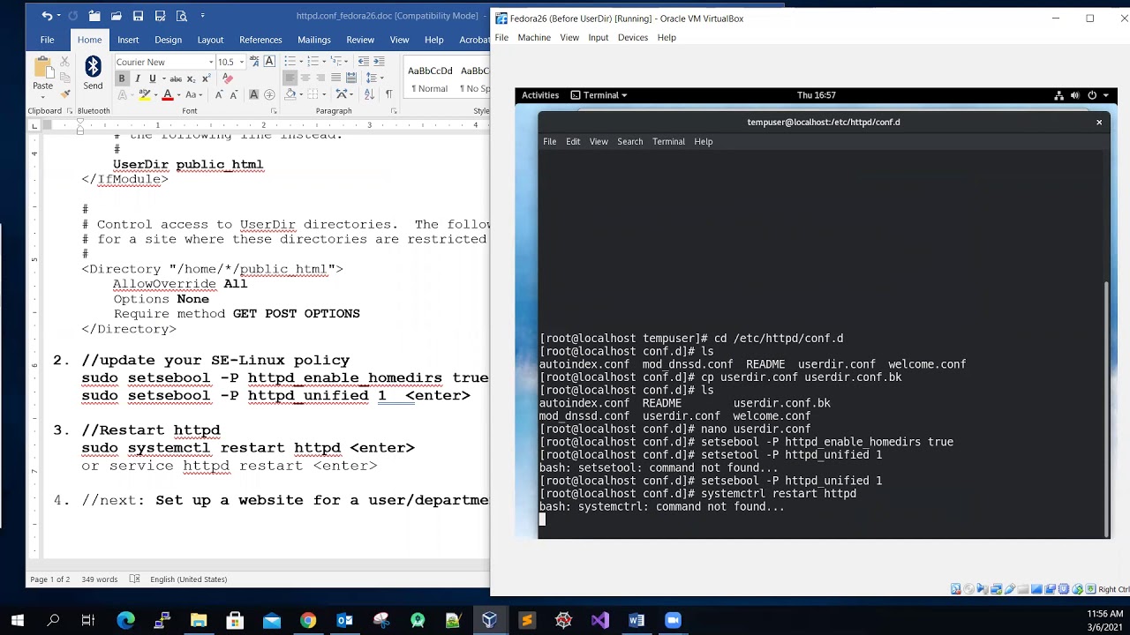Toggle Strikethrough formatting

tap(176, 78)
